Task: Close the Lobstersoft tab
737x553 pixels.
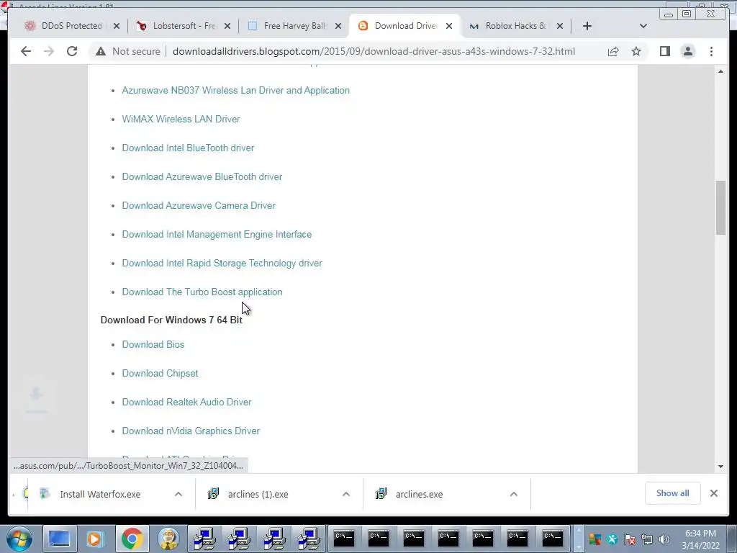Action: (x=227, y=26)
